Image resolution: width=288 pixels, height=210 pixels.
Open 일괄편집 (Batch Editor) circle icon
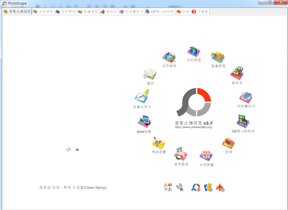coord(218,57)
